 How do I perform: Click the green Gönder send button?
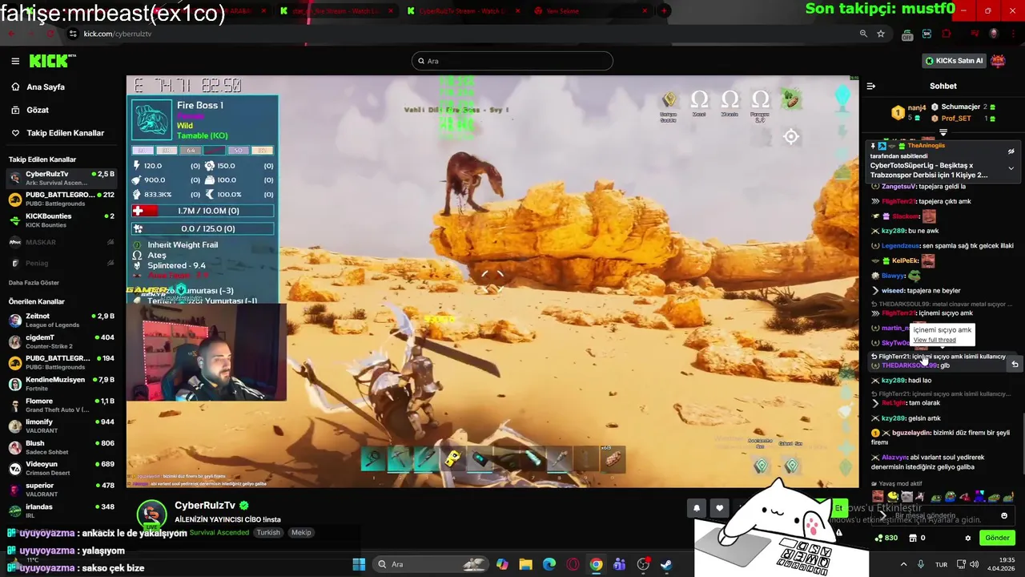[x=997, y=538]
